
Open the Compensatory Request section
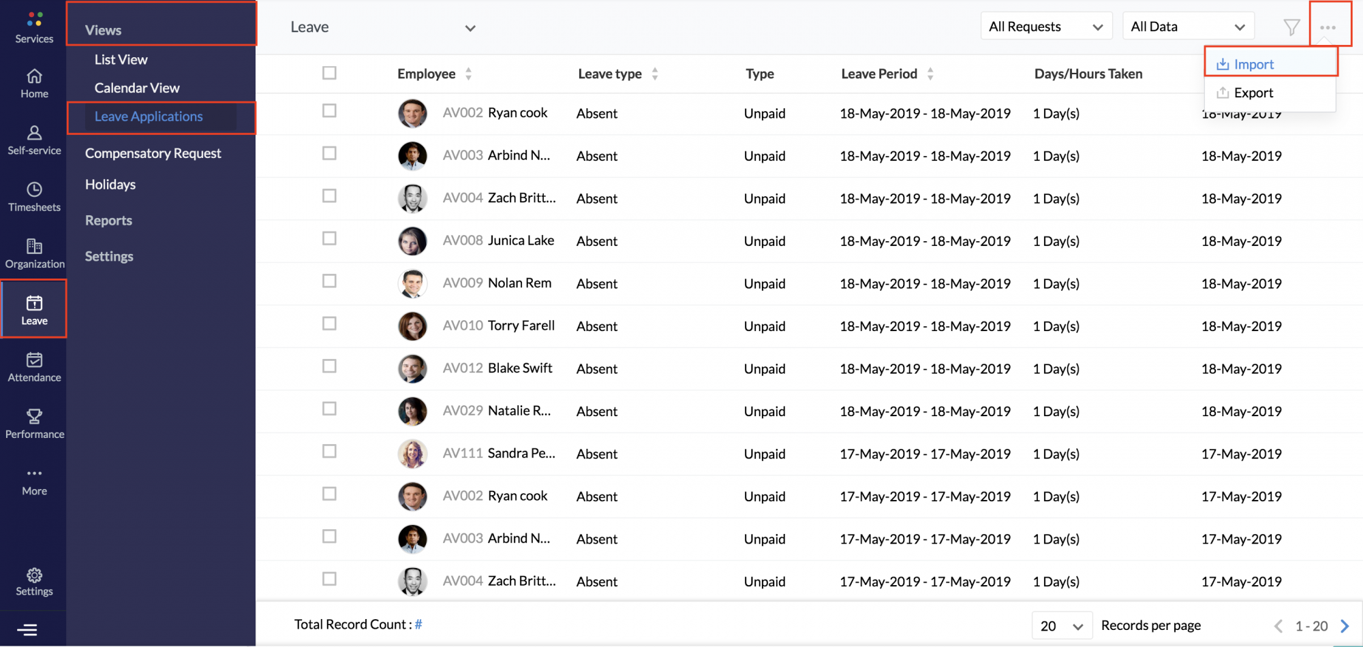coord(153,153)
